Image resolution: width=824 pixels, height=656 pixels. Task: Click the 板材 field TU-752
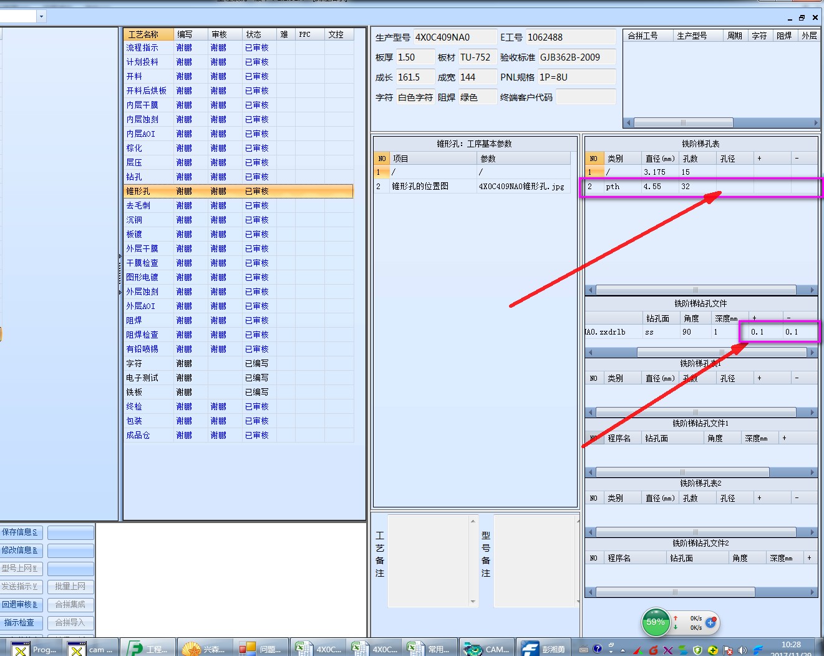tap(477, 57)
